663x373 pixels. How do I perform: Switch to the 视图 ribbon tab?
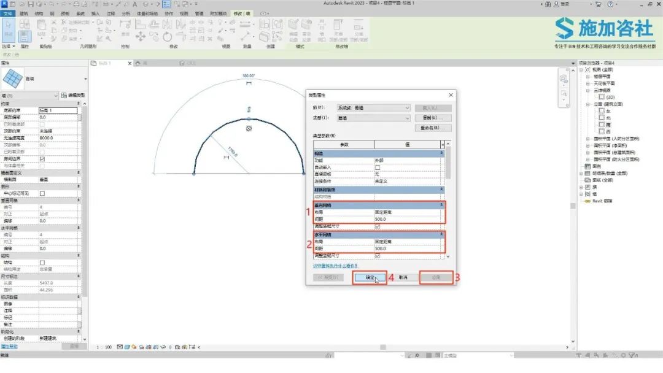click(x=184, y=13)
